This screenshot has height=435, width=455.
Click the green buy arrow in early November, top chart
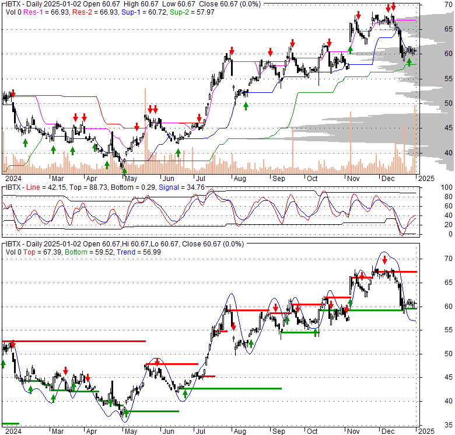(350, 50)
